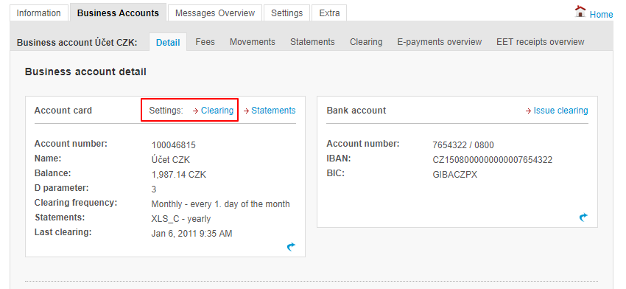Click the D parameter label
Viewport: 626px width, 289px height.
coord(61,188)
